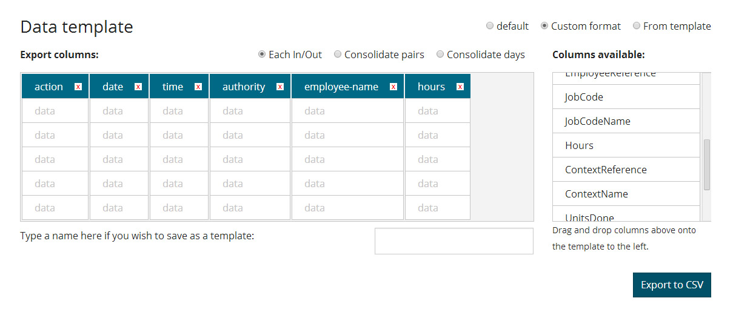Select ContextReference in available columns
Screen dimensions: 733x318
(626, 170)
